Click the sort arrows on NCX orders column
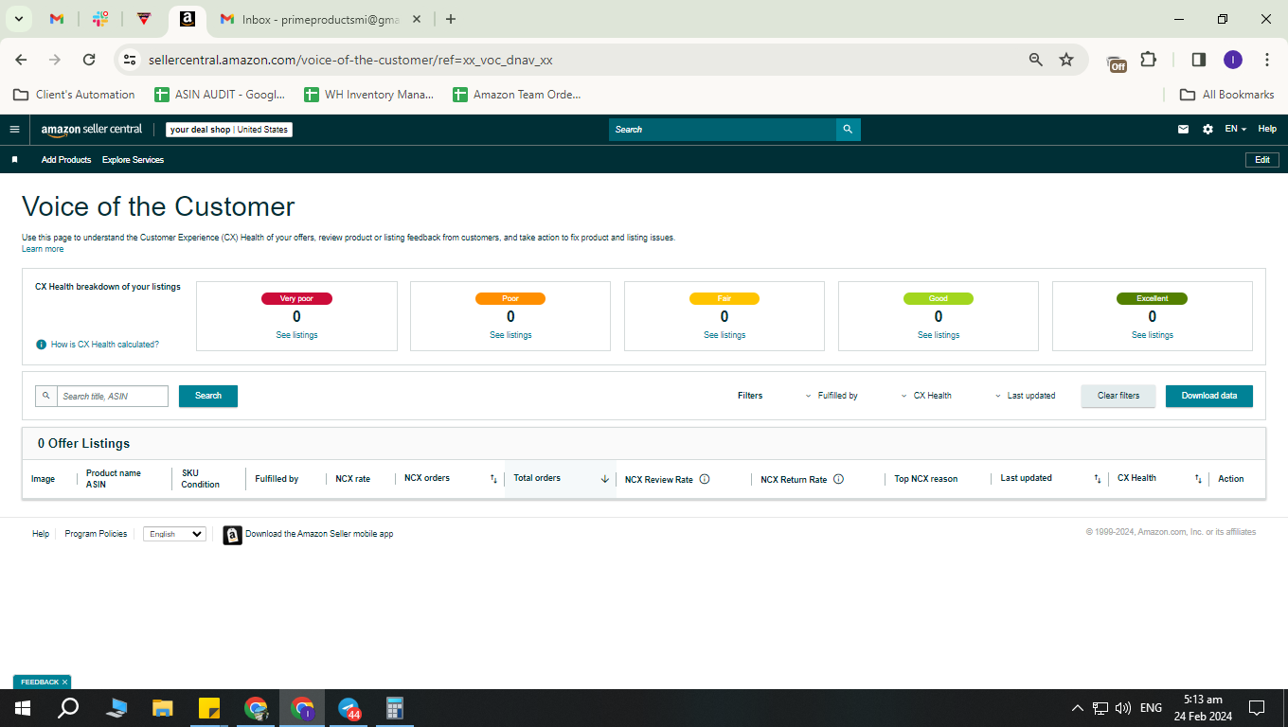The height and width of the screenshot is (727, 1288). (x=493, y=479)
